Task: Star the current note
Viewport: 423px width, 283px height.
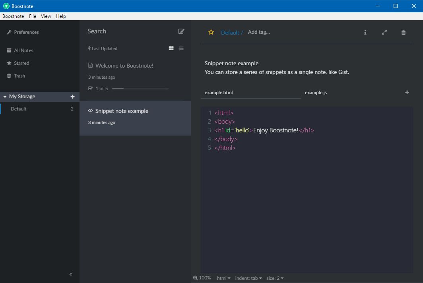Action: point(211,32)
